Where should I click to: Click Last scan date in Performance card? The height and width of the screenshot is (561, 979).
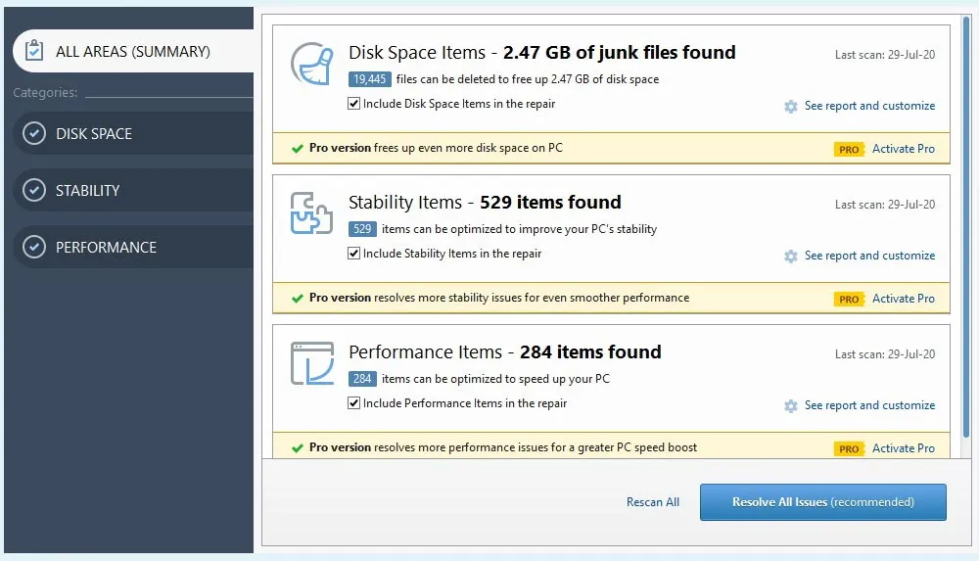point(885,354)
